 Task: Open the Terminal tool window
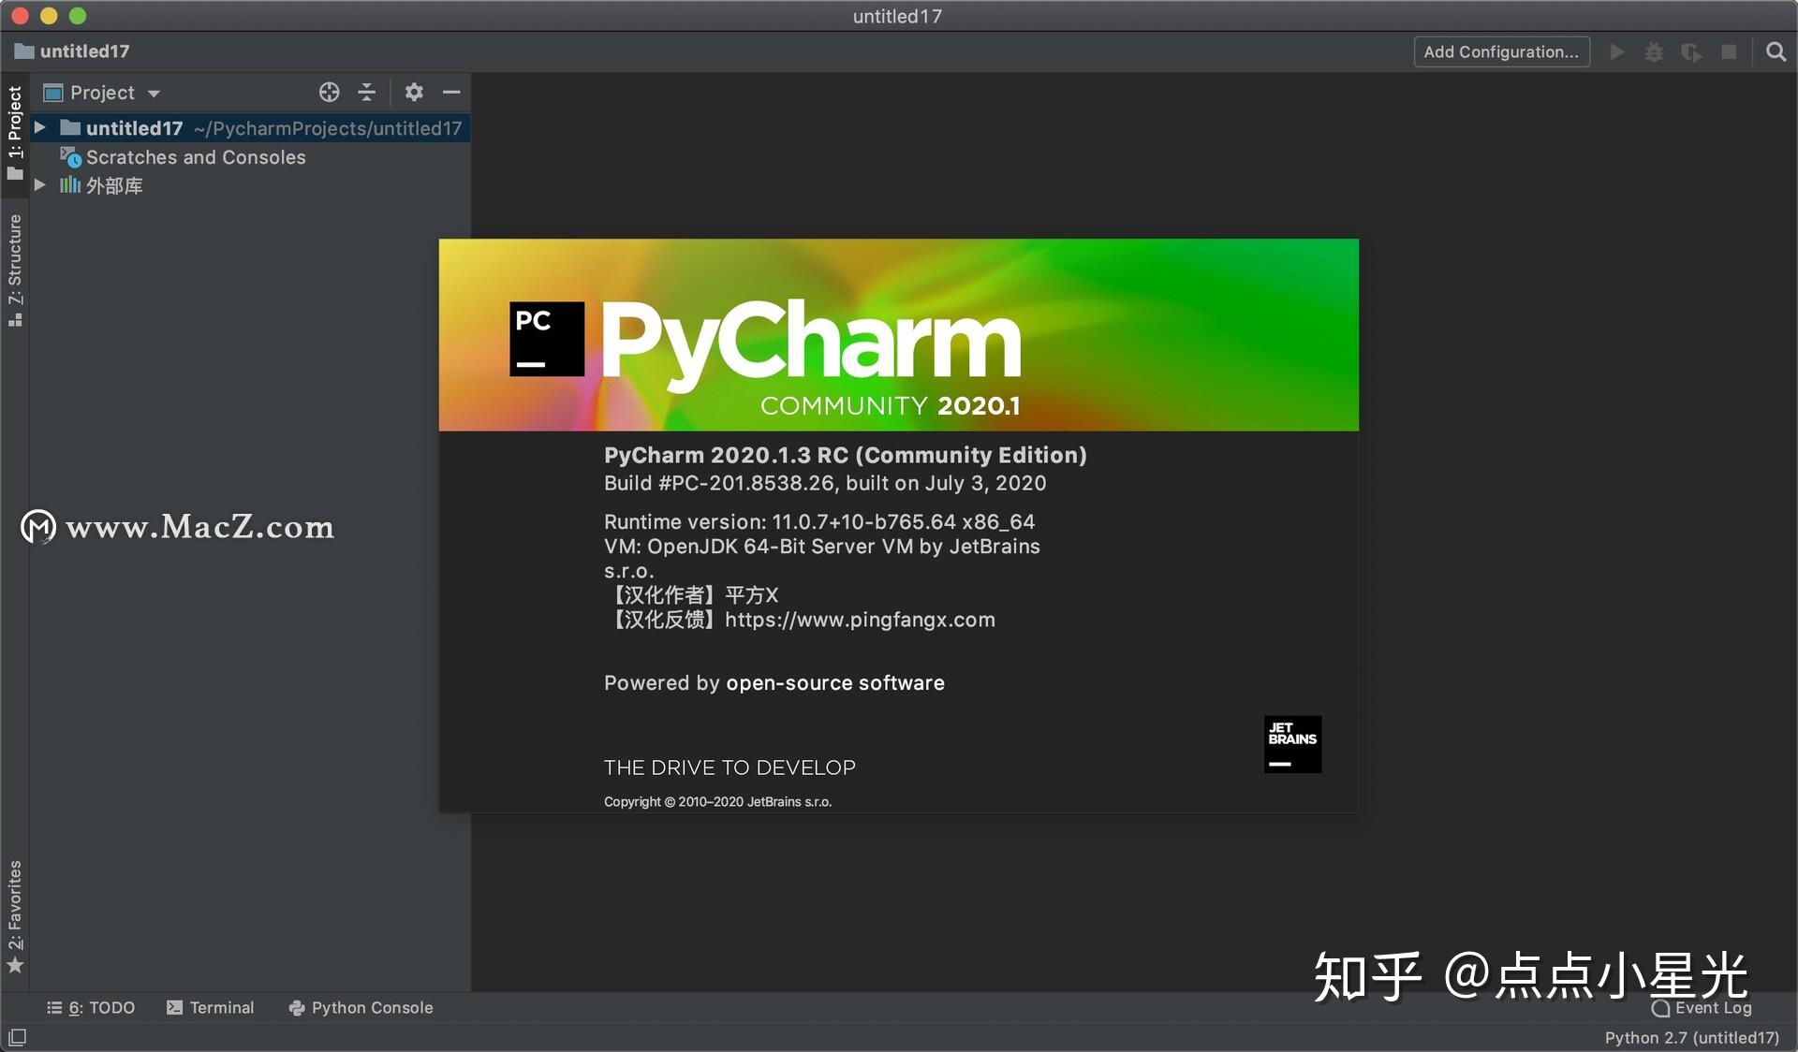point(210,1008)
